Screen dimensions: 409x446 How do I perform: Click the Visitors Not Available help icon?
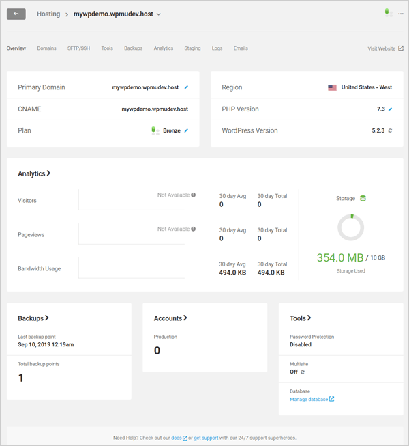(x=194, y=195)
